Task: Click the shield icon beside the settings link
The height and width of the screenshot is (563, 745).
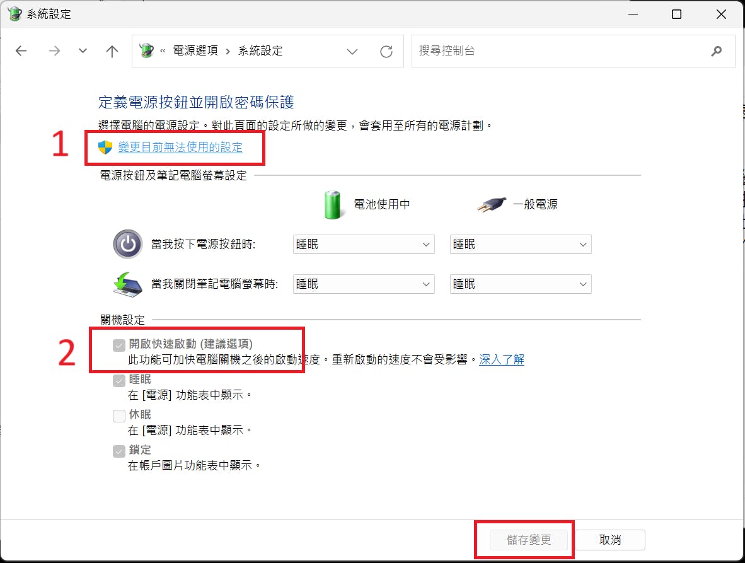Action: click(105, 148)
